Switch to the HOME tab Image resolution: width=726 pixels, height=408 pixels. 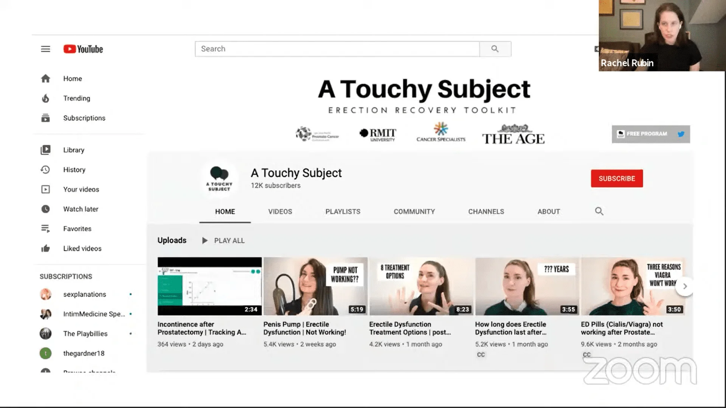click(225, 212)
